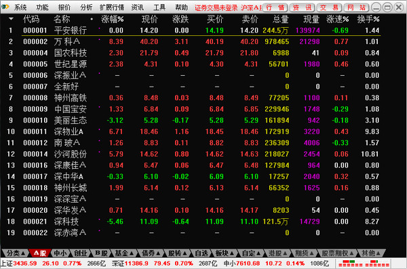The width and height of the screenshot is (407, 269).
Task: Open the 工具 menu
Action: pyautogui.click(x=159, y=7)
